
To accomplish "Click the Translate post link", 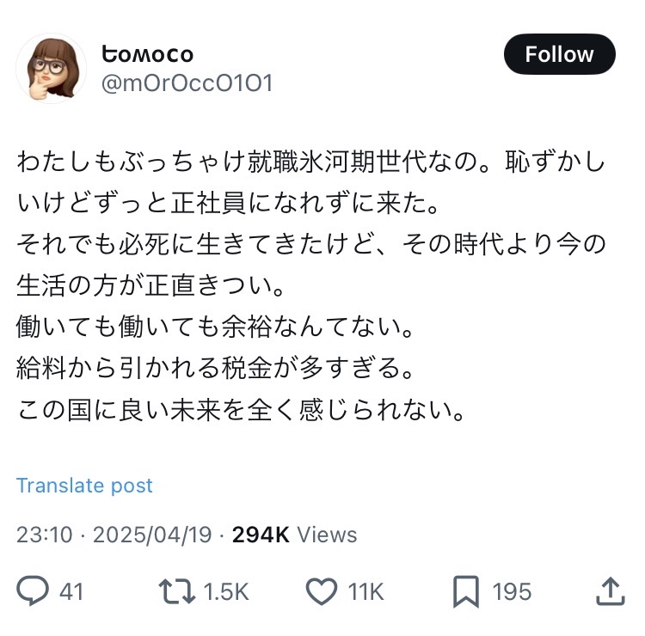I will point(84,486).
